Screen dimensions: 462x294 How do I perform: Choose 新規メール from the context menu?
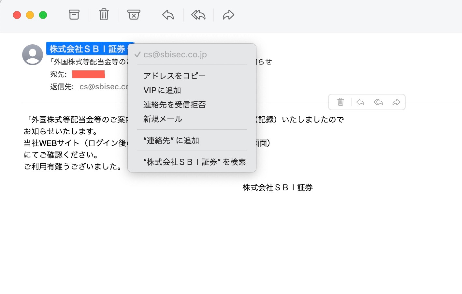click(x=192, y=119)
